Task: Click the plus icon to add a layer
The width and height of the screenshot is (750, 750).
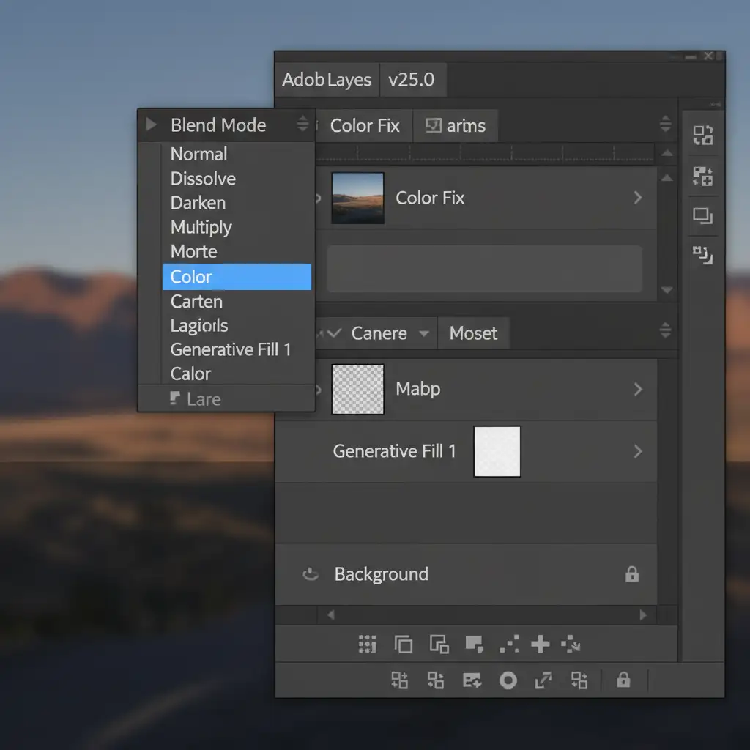Action: (541, 645)
